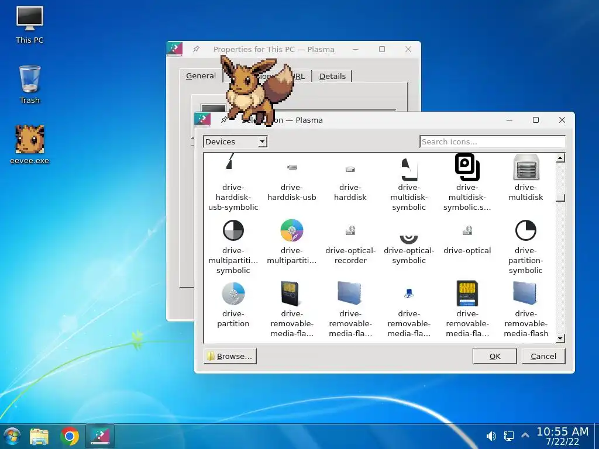Select the eevee.exe desktop icon
Viewport: 599px width, 449px height.
tap(30, 145)
